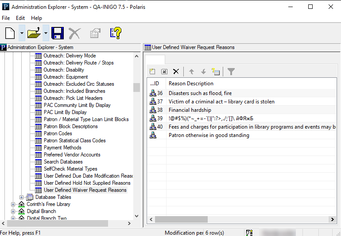Select Outreach: Excluded Circ Statuses
The height and width of the screenshot is (236, 341).
[79, 84]
